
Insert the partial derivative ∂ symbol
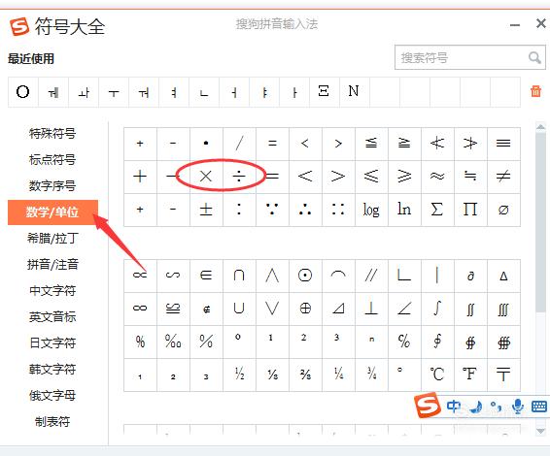470,276
